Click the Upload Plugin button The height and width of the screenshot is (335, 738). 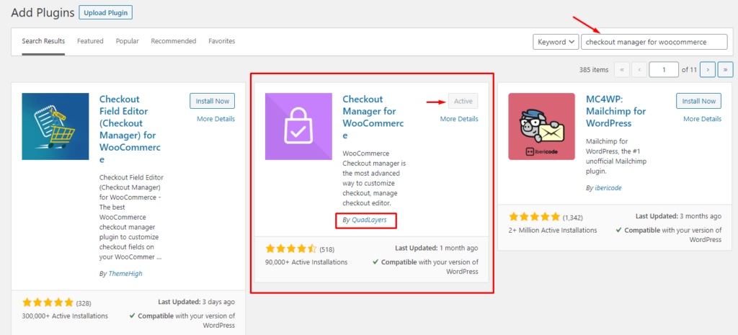[x=105, y=12]
